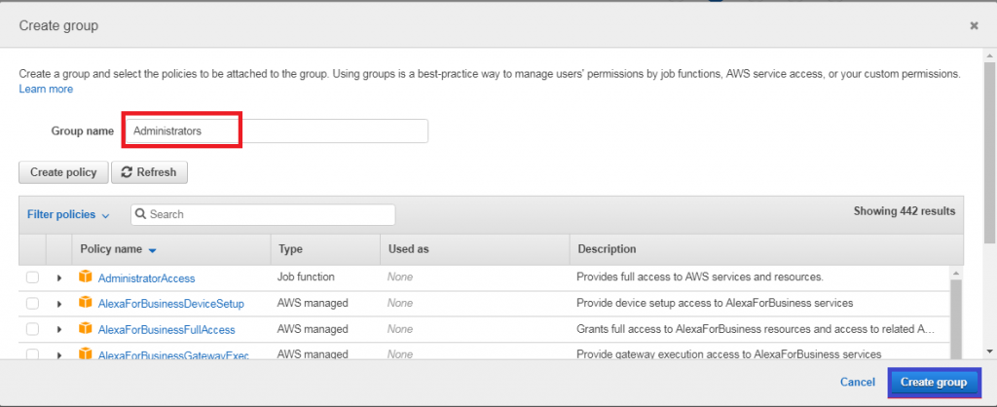Click 'Provide device setup access' description text
Screen dimensions: 997x407
[x=715, y=304]
